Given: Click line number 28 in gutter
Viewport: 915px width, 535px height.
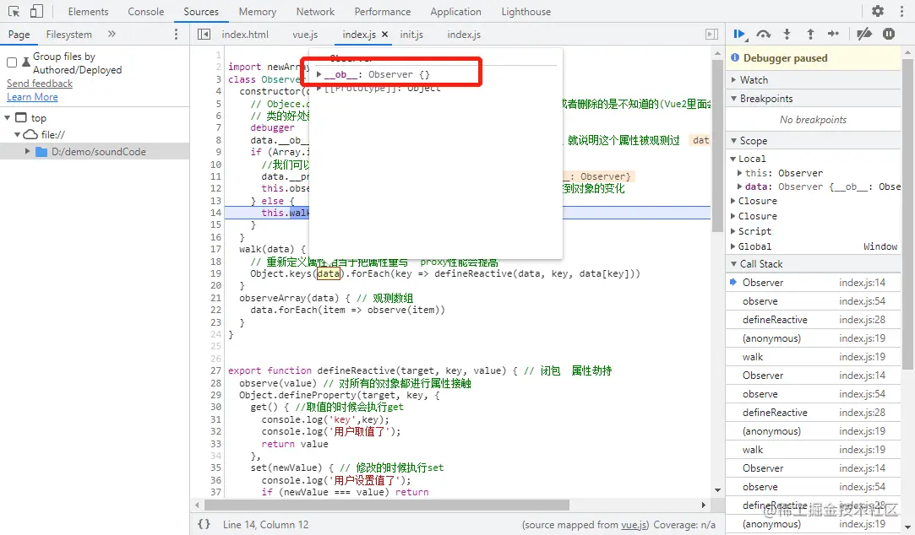Looking at the screenshot, I should 216,383.
